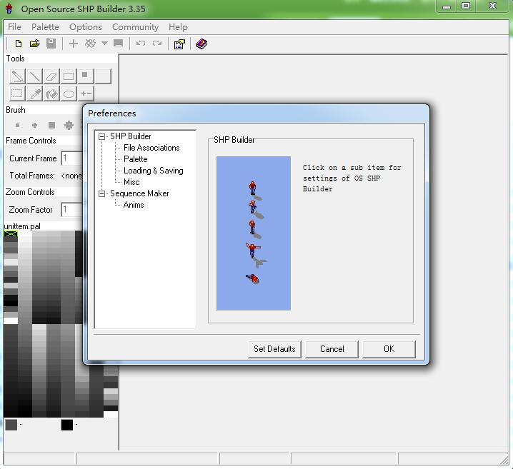This screenshot has height=469, width=513.
Task: Click the soldier sprite preview image
Action: pos(254,233)
